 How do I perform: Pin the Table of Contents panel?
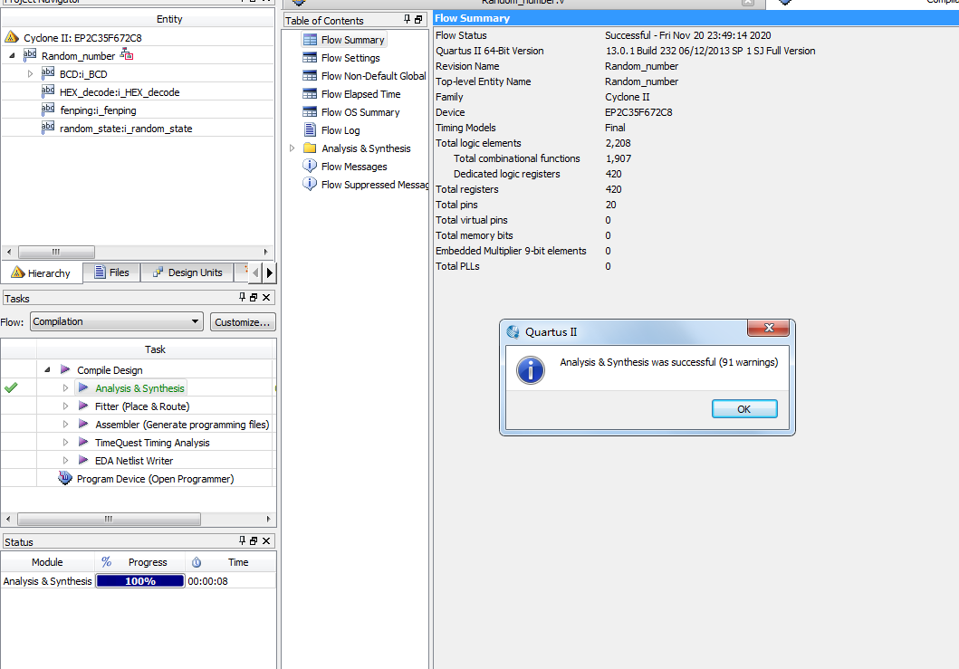(x=408, y=20)
